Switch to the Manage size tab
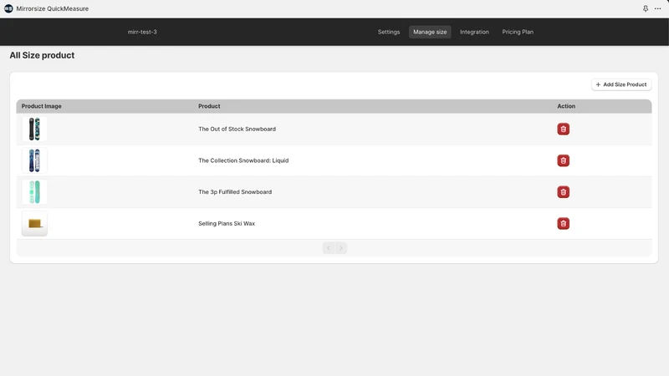 (x=430, y=32)
